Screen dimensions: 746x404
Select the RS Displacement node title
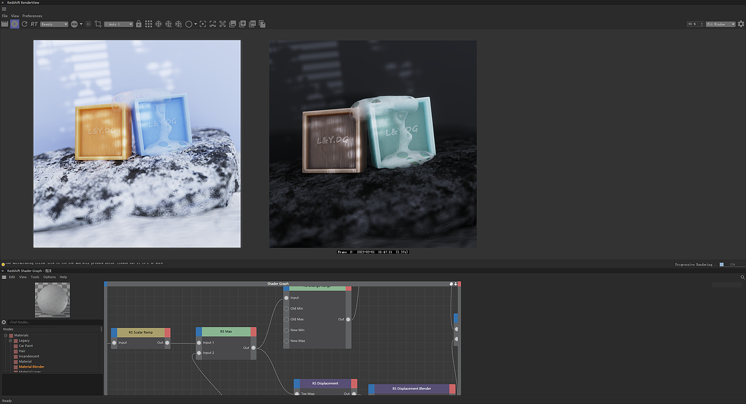tap(325, 383)
